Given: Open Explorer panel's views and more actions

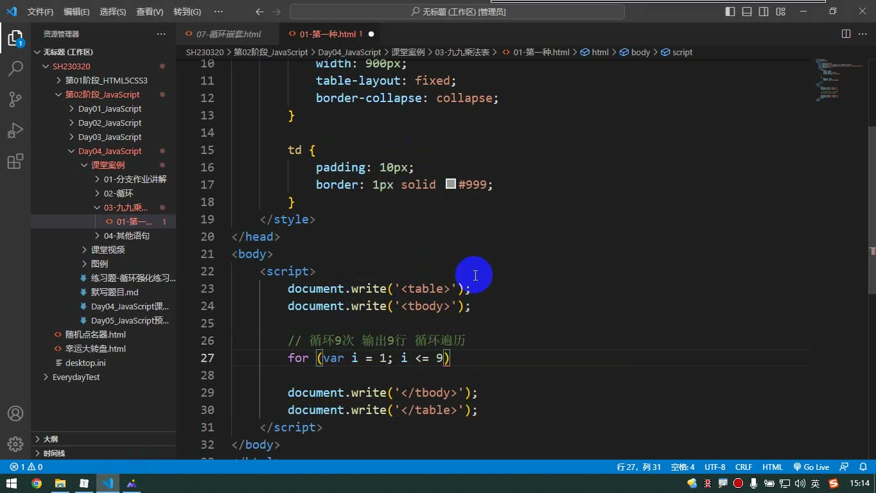Looking at the screenshot, I should pos(161,34).
